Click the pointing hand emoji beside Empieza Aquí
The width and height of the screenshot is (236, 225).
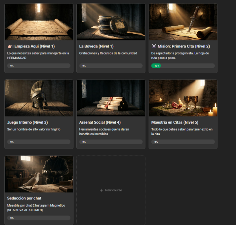[x=9, y=46]
